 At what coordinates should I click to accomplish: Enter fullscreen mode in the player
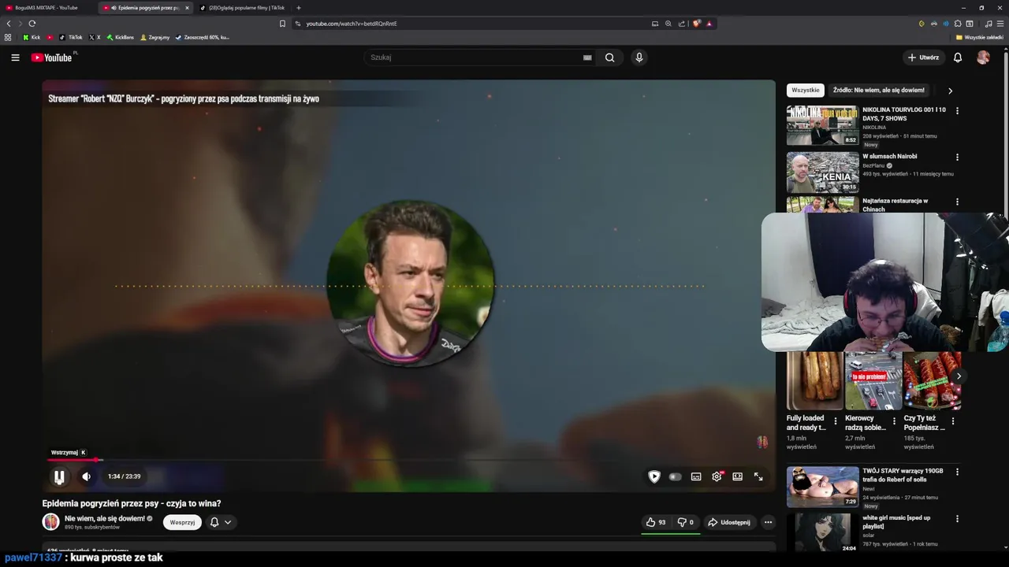click(x=758, y=476)
